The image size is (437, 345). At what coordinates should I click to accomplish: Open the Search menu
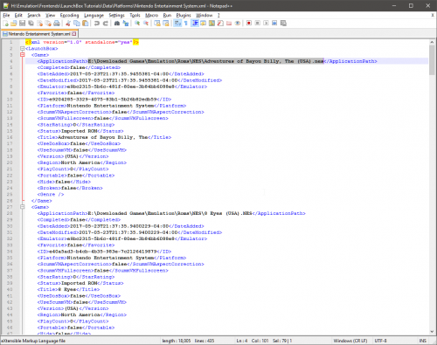[34, 15]
